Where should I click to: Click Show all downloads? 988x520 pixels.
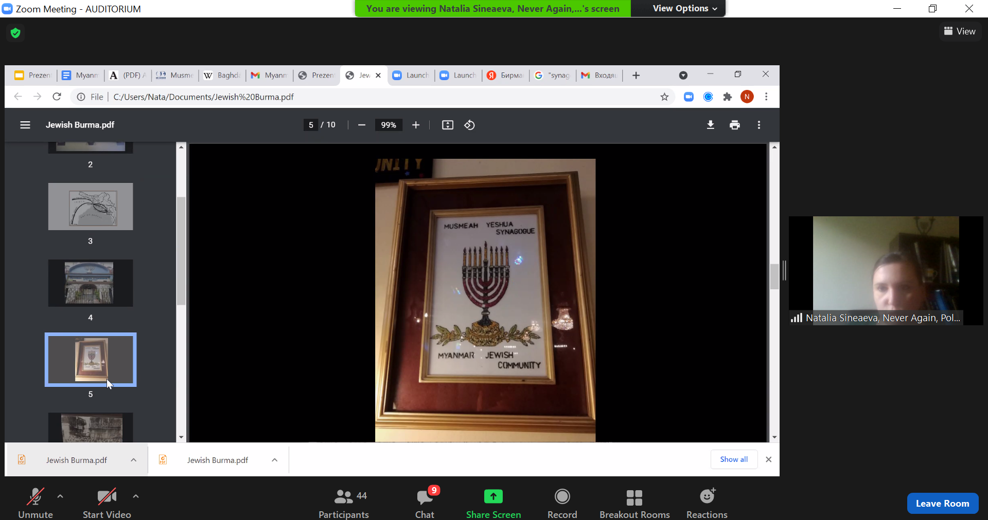pos(734,459)
